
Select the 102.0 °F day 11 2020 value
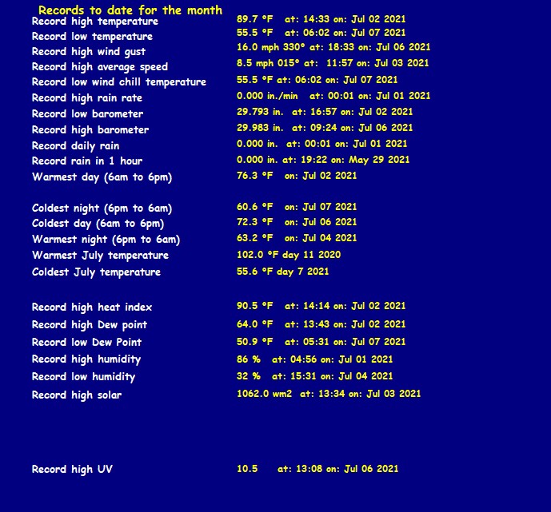point(289,255)
